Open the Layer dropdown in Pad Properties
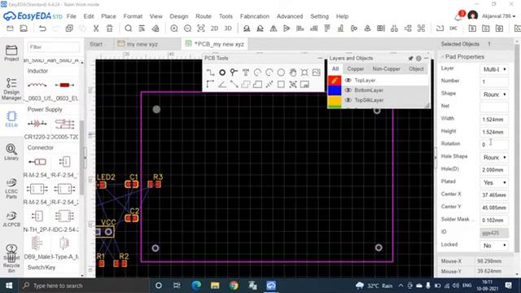521x293 pixels. (x=494, y=69)
